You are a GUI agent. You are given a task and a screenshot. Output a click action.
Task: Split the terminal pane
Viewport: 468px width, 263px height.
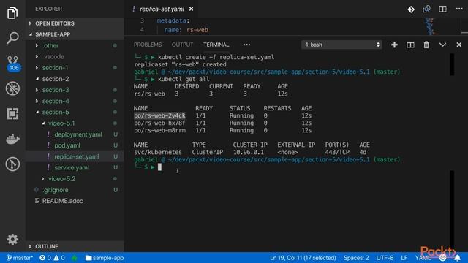pos(410,45)
